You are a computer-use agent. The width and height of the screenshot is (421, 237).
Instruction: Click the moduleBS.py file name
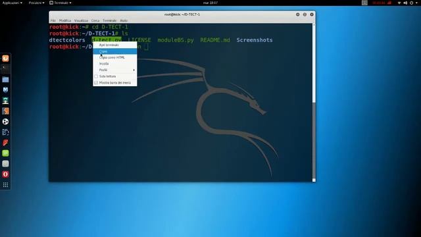176,40
